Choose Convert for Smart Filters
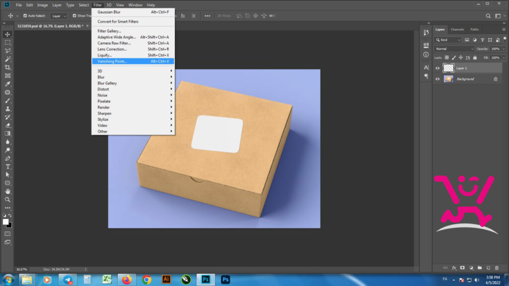This screenshot has width=509, height=286. pos(133,21)
